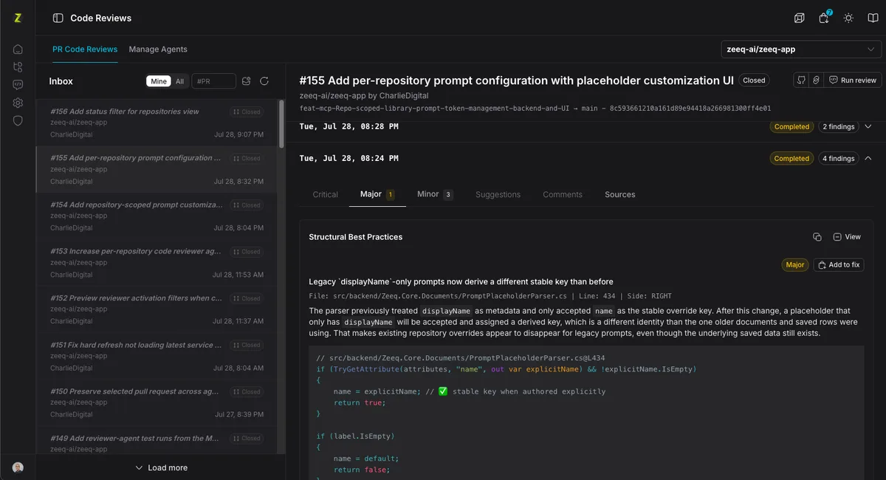Screen dimensions: 886x480
Task: Click the View button on the finding
Action: (x=847, y=237)
